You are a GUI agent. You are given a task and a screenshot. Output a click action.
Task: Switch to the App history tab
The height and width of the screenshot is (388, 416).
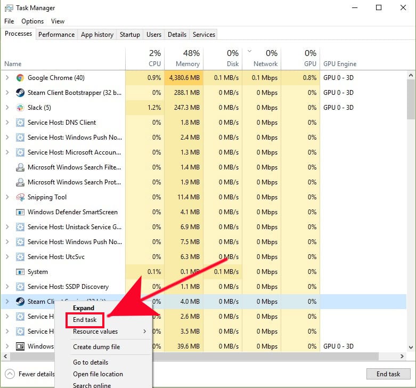tap(97, 35)
